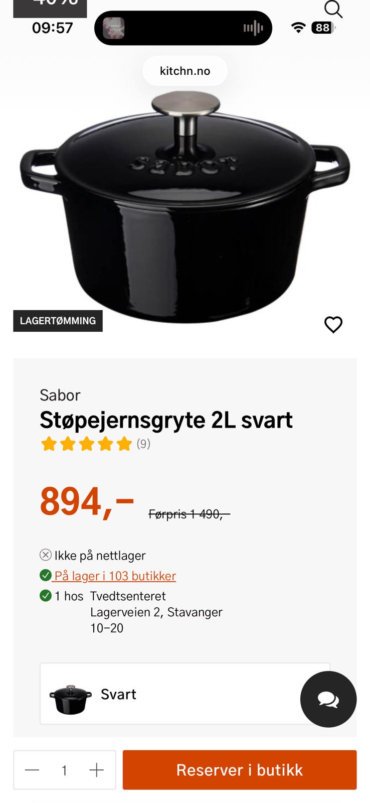Add product to favorites with heart icon
The image size is (370, 803).
(333, 325)
